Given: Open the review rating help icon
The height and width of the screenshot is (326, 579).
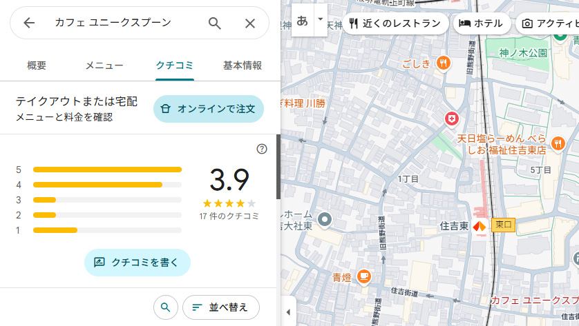Looking at the screenshot, I should pos(261,149).
